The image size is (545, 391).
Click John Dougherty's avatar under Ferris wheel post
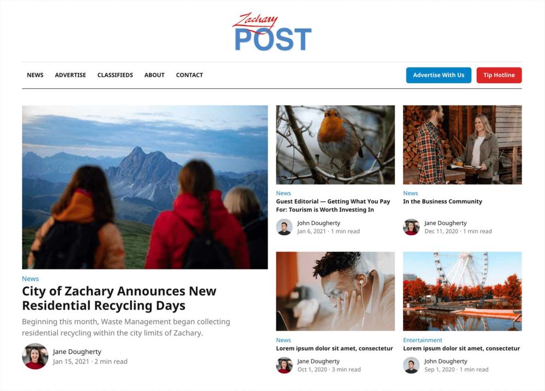(x=411, y=365)
